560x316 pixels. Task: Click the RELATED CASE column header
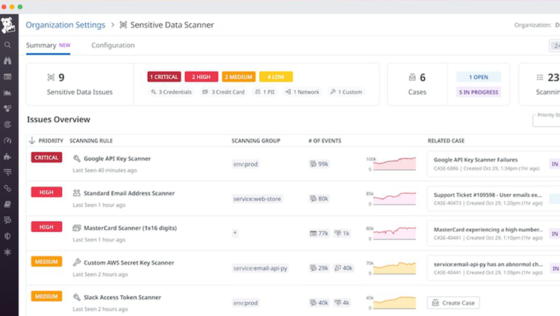tap(446, 141)
